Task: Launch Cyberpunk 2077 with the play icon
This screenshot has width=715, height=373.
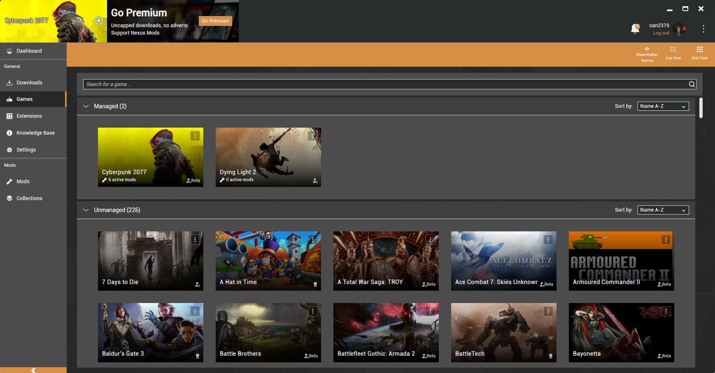Action: [99, 21]
